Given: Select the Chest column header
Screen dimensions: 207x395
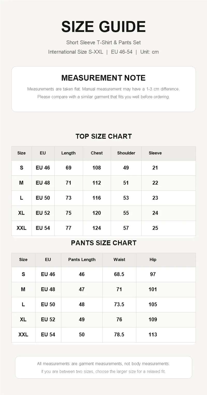Looking at the screenshot, I should pos(97,153).
